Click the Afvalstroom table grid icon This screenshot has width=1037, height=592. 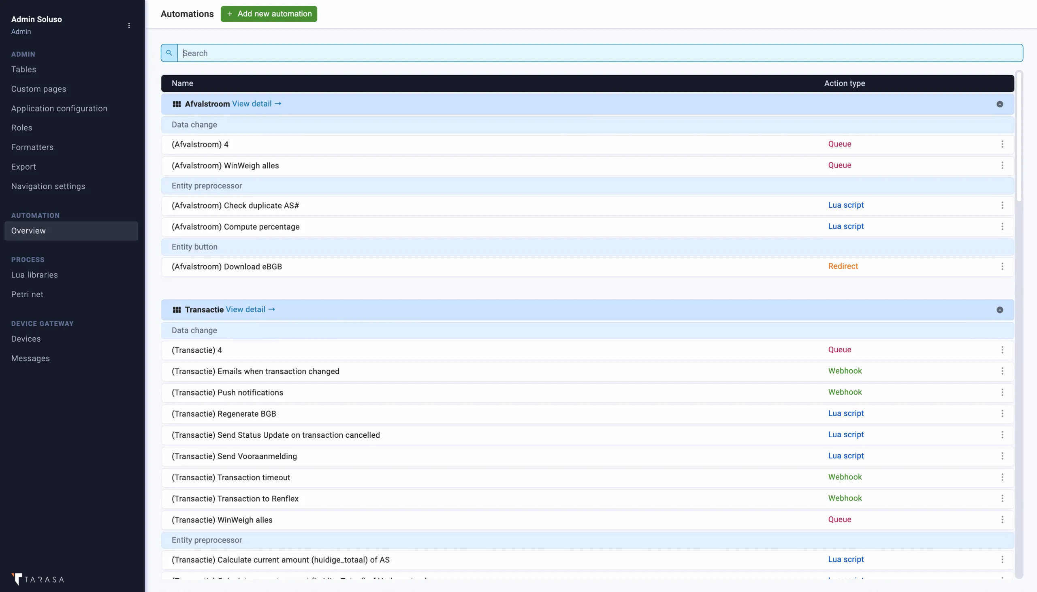point(177,104)
